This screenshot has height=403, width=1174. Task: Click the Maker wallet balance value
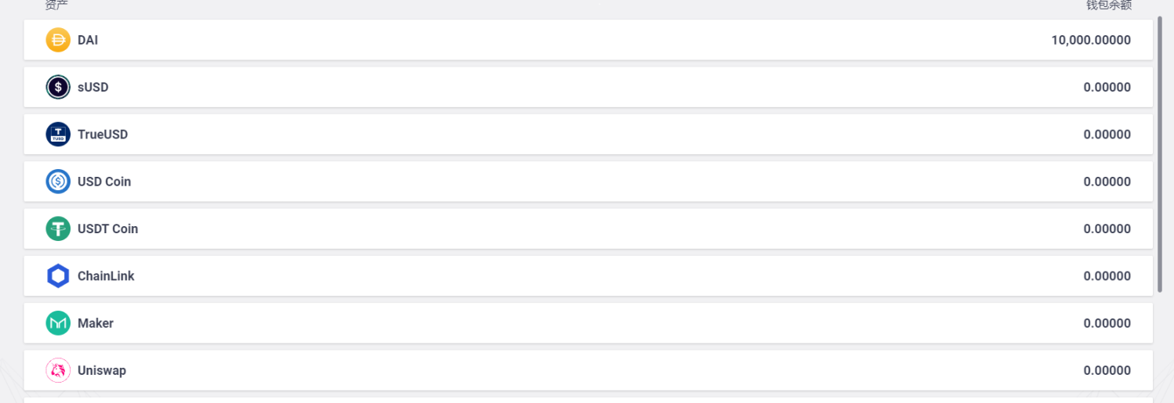(x=1107, y=323)
